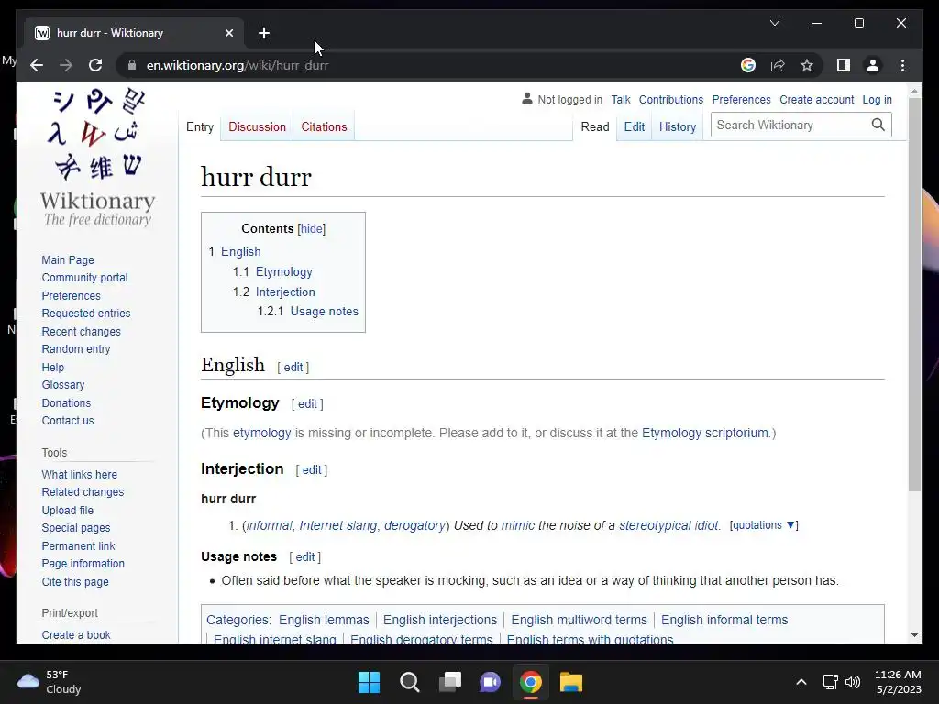The width and height of the screenshot is (939, 704).
Task: Open Recent changes in sidebar
Action: pos(81,331)
